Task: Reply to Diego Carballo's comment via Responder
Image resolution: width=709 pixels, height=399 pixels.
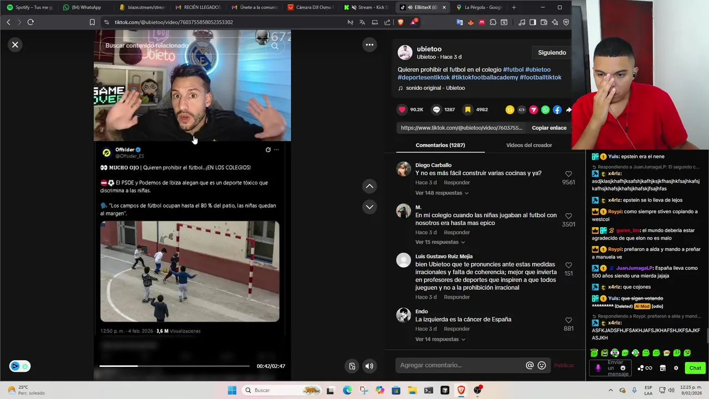Action: click(456, 183)
